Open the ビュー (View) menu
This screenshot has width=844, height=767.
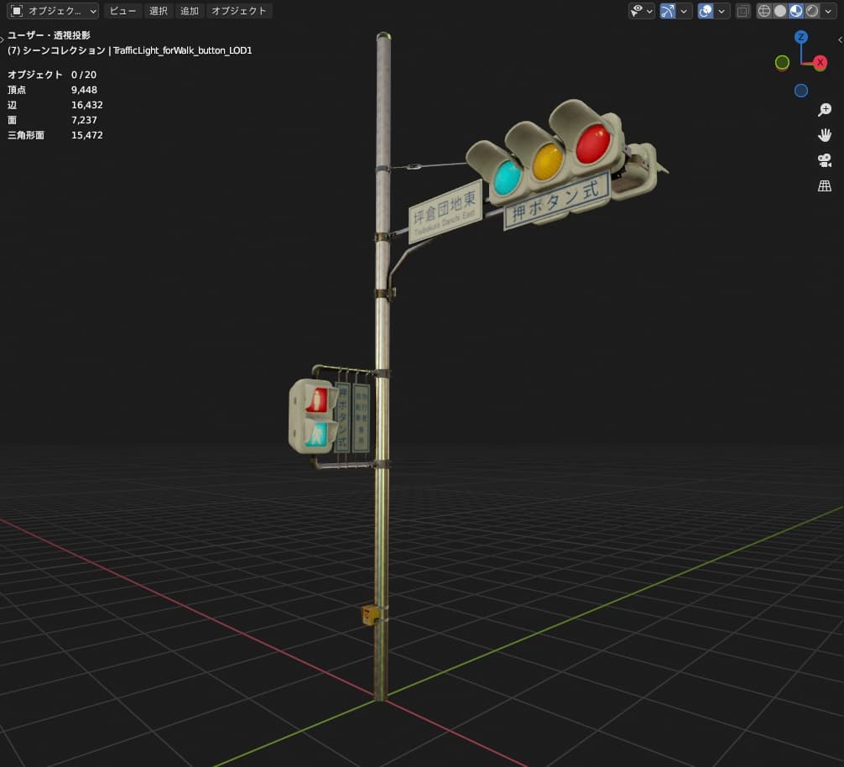tap(122, 11)
